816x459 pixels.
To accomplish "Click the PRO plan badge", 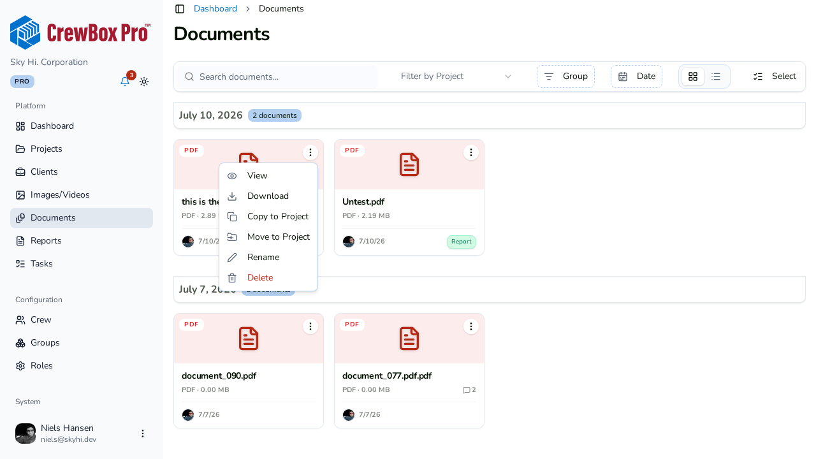I will coord(22,82).
